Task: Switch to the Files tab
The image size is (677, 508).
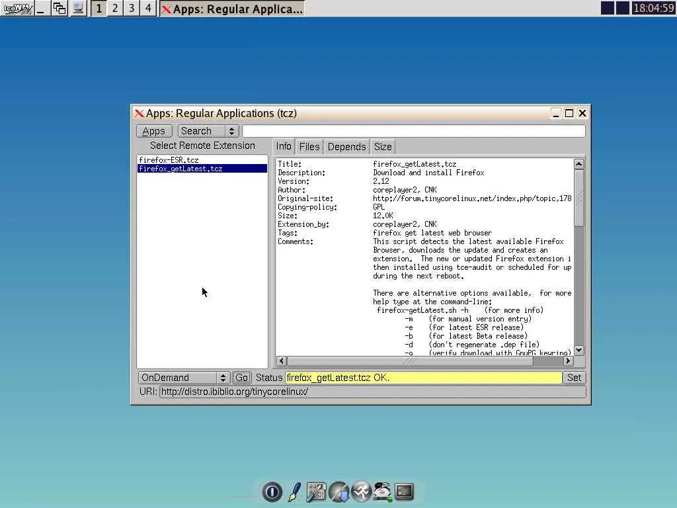Action: 309,147
